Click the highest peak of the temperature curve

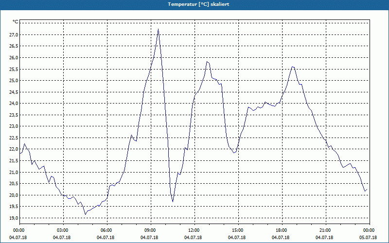(159, 29)
